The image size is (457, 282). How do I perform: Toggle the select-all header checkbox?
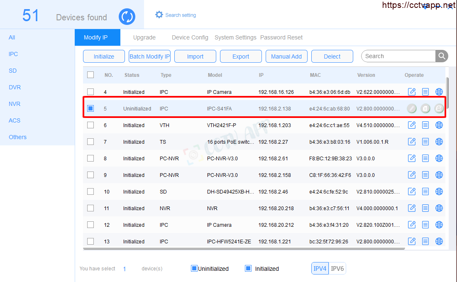90,75
